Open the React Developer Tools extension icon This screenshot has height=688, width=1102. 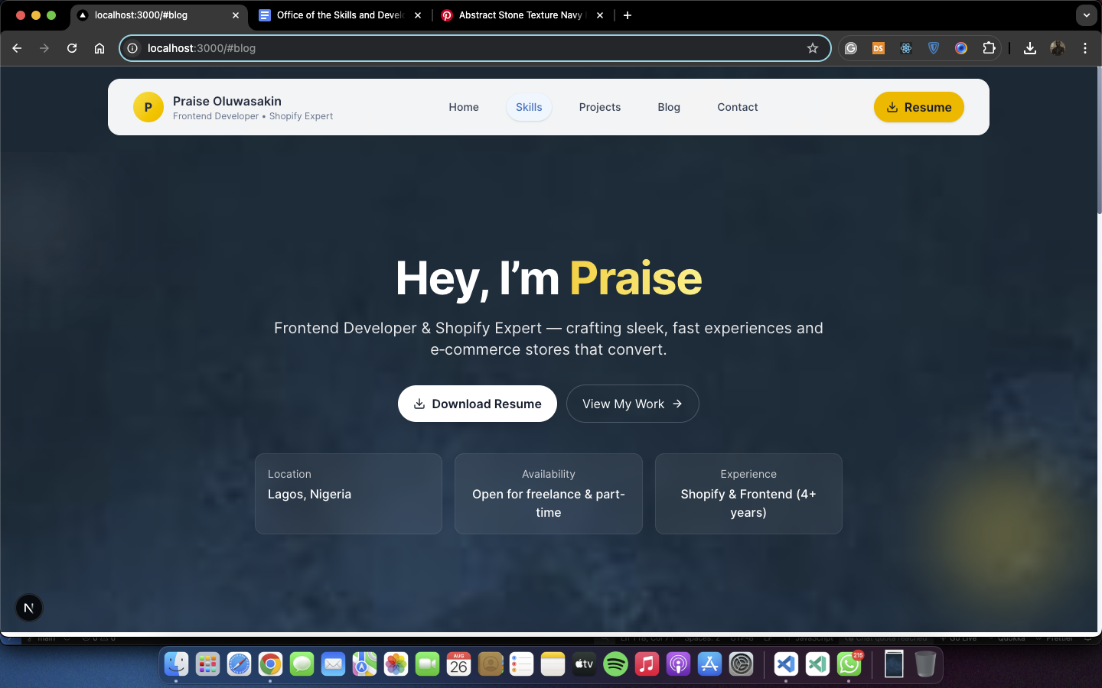tap(906, 48)
